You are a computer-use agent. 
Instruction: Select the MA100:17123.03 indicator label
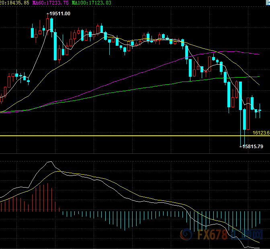click(92, 3)
